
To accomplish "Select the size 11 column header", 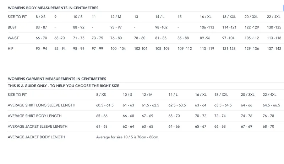I will tap(94, 17).
